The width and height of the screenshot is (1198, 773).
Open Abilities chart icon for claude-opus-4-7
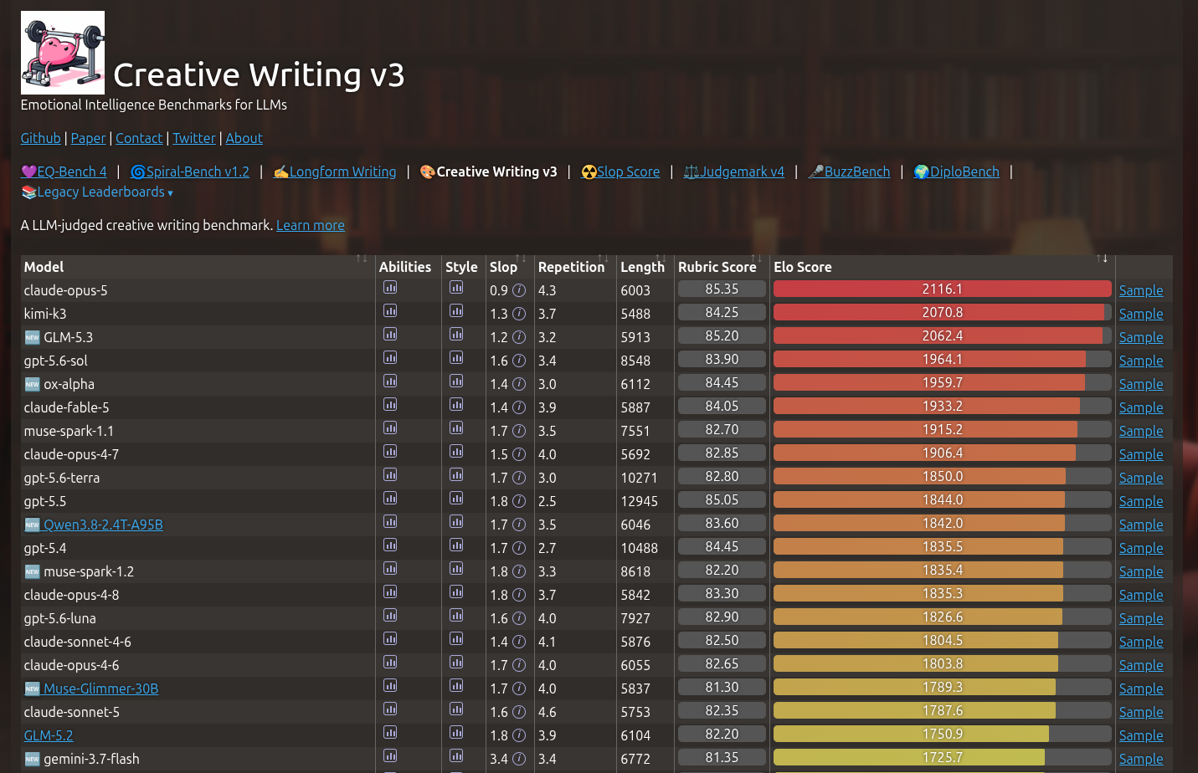pyautogui.click(x=390, y=452)
